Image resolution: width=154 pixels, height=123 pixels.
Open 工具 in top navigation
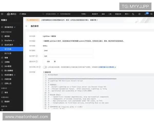[110, 14]
